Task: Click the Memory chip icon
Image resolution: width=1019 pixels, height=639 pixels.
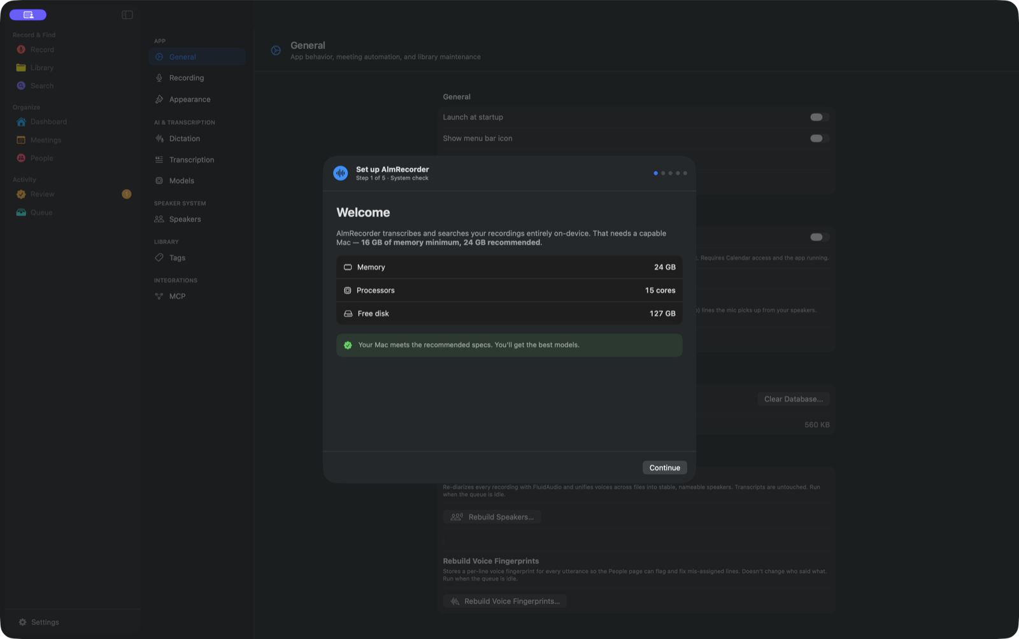Action: point(348,267)
